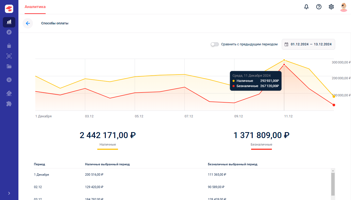The image size is (351, 200).
Task: Open the percent discount badge sidebar icon
Action: coord(9,80)
